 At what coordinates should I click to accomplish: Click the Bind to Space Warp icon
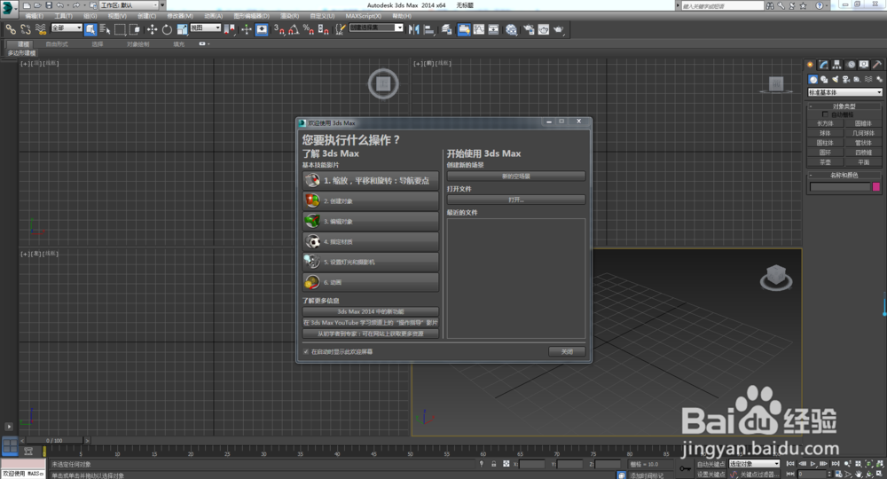[41, 29]
